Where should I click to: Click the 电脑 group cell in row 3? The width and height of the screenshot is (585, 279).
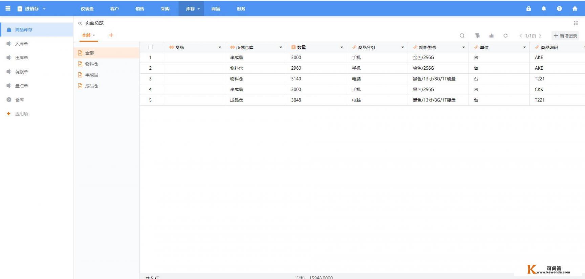pyautogui.click(x=377, y=79)
